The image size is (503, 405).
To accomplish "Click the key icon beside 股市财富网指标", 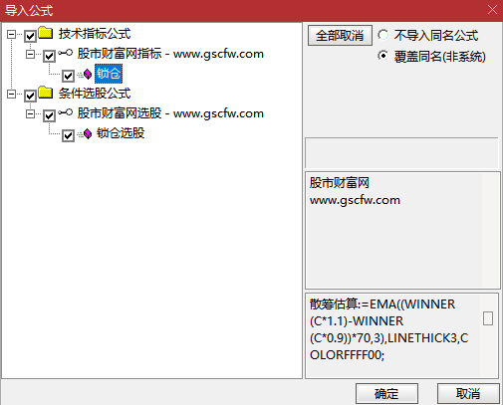I will (65, 53).
